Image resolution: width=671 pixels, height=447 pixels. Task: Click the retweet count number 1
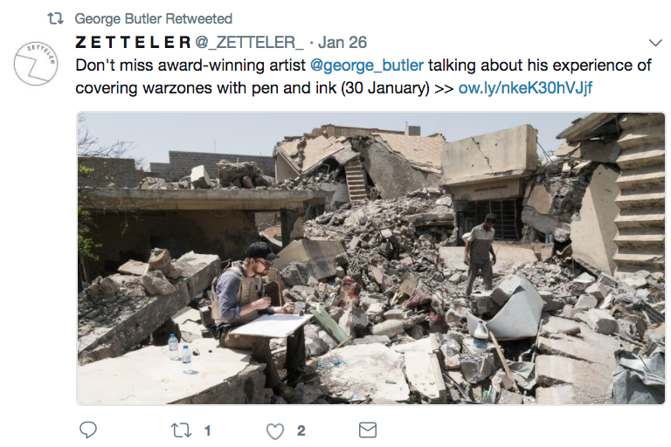coord(208,430)
